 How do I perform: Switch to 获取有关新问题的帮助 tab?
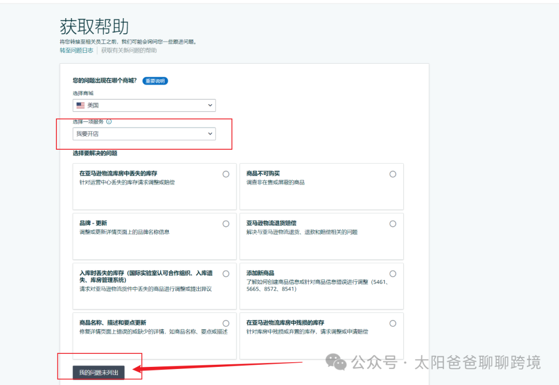click(129, 50)
